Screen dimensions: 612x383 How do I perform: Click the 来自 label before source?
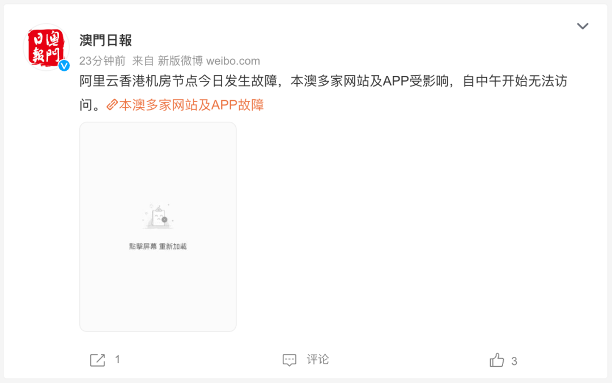pos(143,61)
